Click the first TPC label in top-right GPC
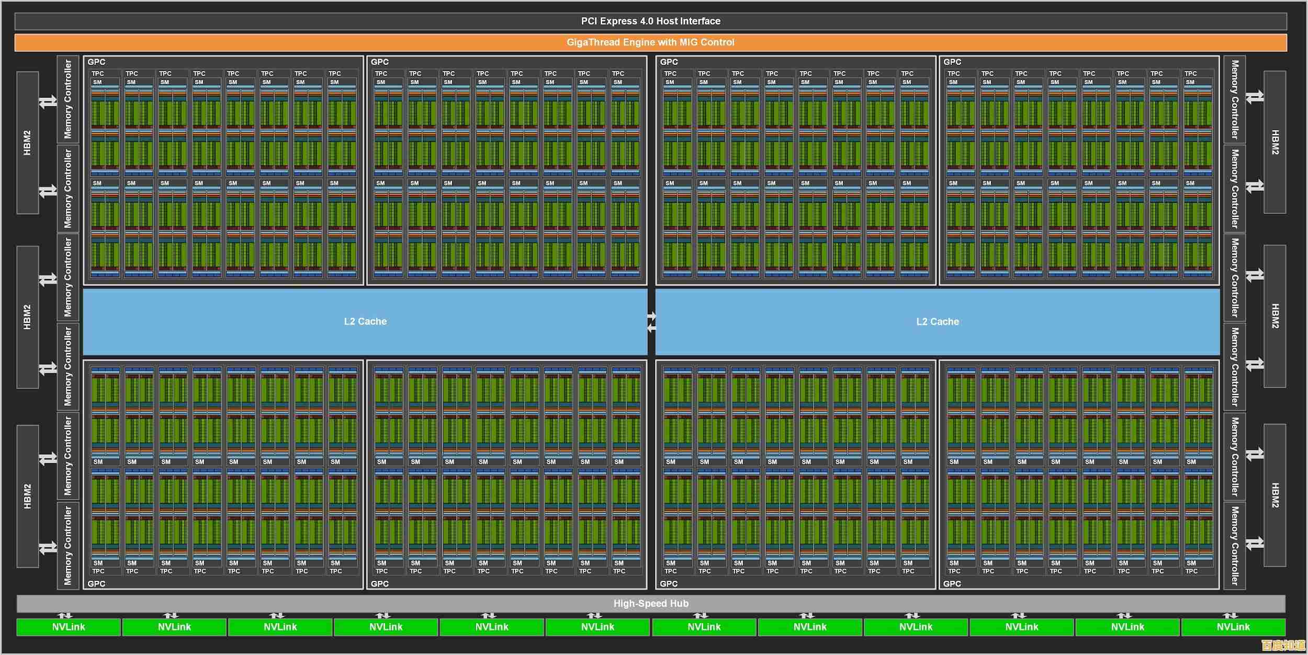 pyautogui.click(x=953, y=74)
